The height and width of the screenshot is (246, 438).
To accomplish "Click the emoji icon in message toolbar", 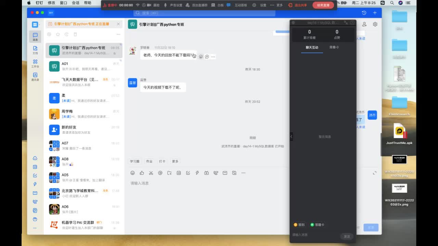I will tap(132, 173).
